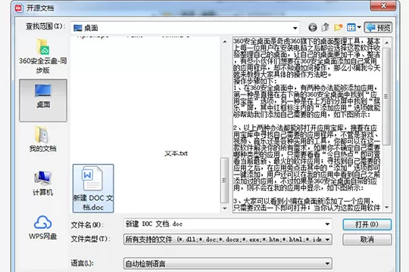Viewport: 409px width, 272px height.
Task: Select 桌面 in the places sidebar
Action: coord(43,100)
